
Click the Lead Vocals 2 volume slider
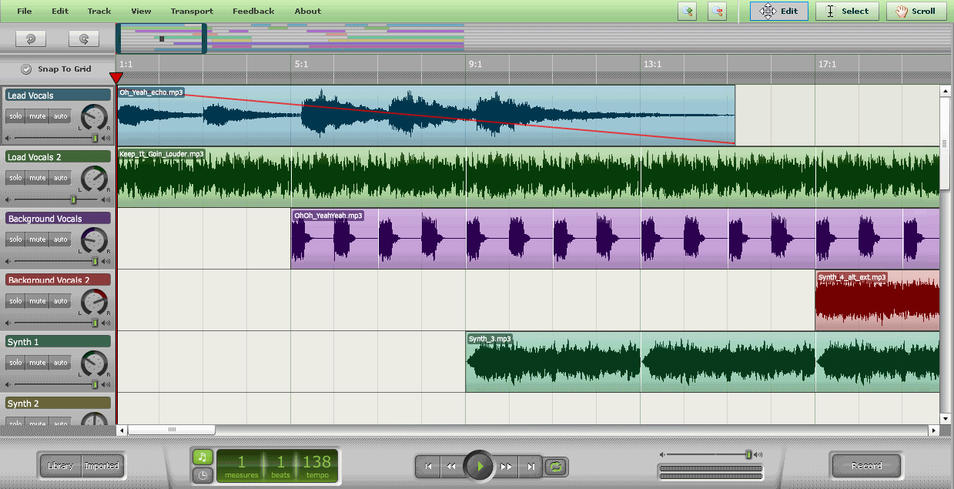[74, 199]
